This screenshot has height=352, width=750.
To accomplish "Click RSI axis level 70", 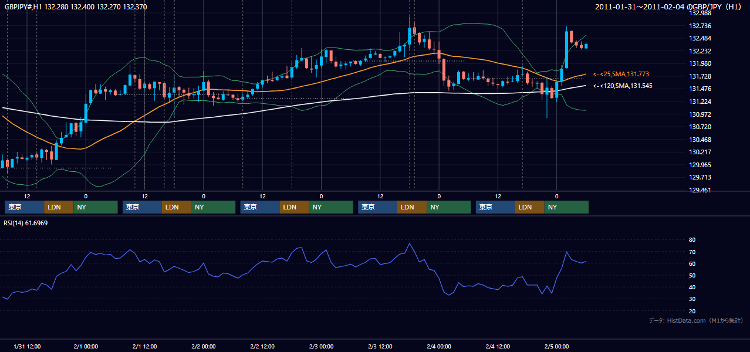I will [x=692, y=252].
